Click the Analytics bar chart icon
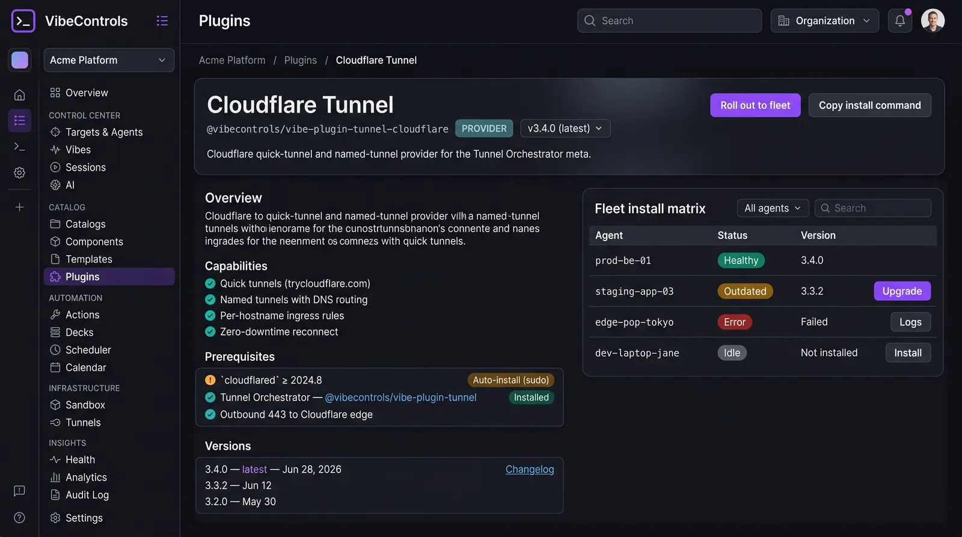 pos(55,477)
